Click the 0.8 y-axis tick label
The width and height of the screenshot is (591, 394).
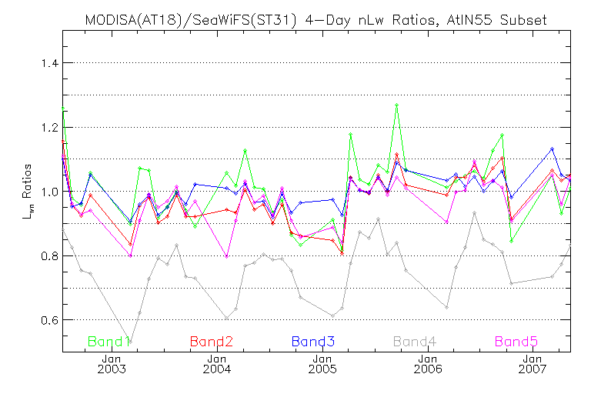point(49,256)
